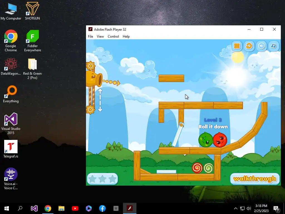
Task: Open the gray M app in taskbar
Action: coord(116,208)
